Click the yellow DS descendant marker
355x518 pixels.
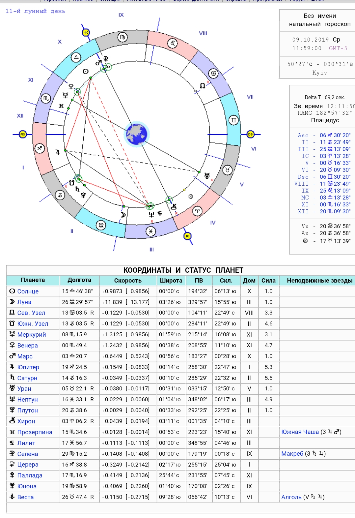(250, 134)
